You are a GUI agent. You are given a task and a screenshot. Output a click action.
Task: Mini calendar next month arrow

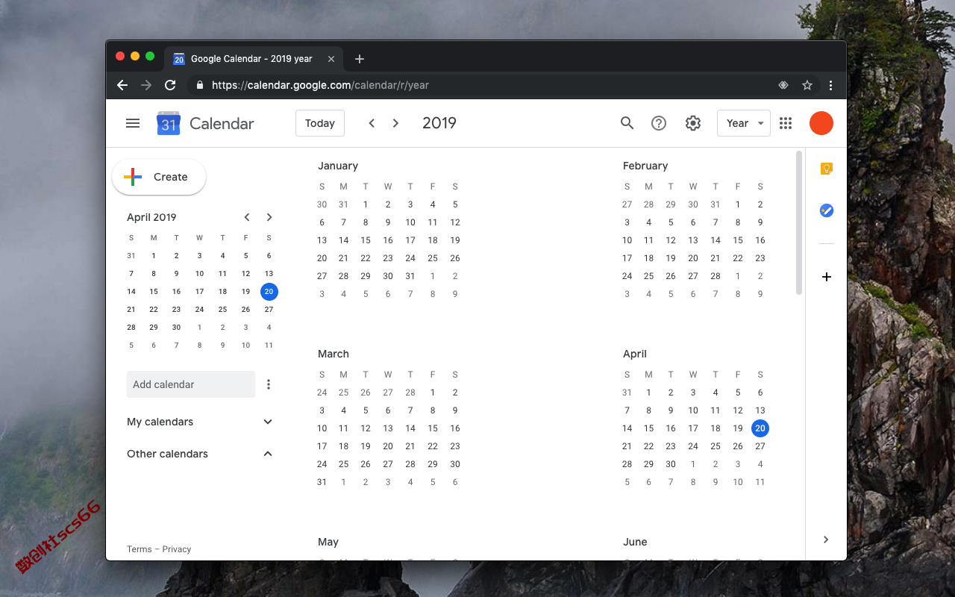(x=269, y=217)
